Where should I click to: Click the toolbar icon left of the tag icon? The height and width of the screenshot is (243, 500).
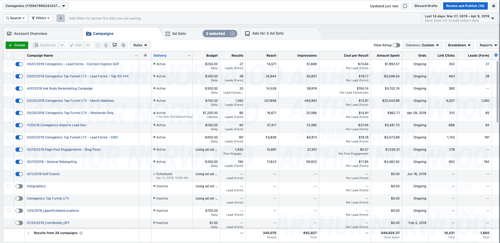click(115, 45)
